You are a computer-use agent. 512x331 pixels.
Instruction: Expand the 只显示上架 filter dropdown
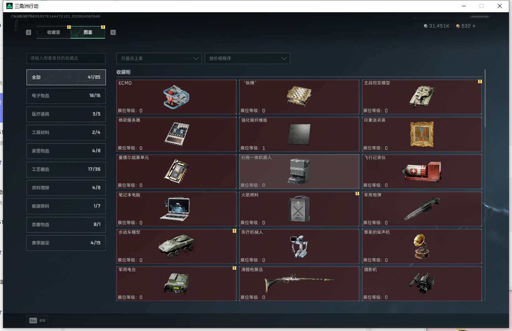(159, 58)
